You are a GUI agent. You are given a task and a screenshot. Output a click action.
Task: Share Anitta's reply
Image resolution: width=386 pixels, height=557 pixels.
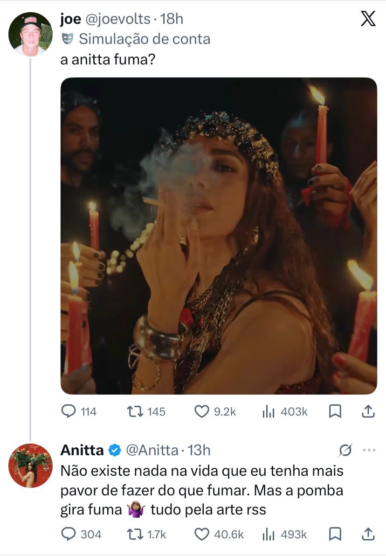click(x=367, y=534)
